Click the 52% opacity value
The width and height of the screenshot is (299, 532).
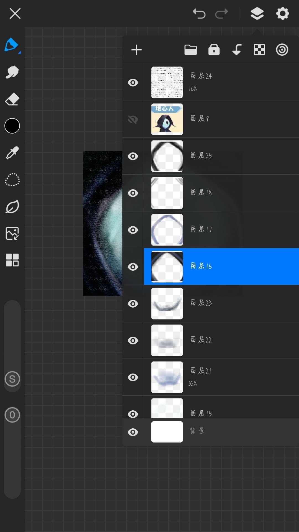pos(193,383)
